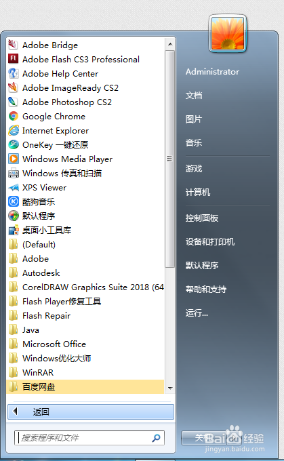Expand the 百度网盘 folder
Image resolution: width=284 pixels, height=461 pixels.
tap(85, 386)
